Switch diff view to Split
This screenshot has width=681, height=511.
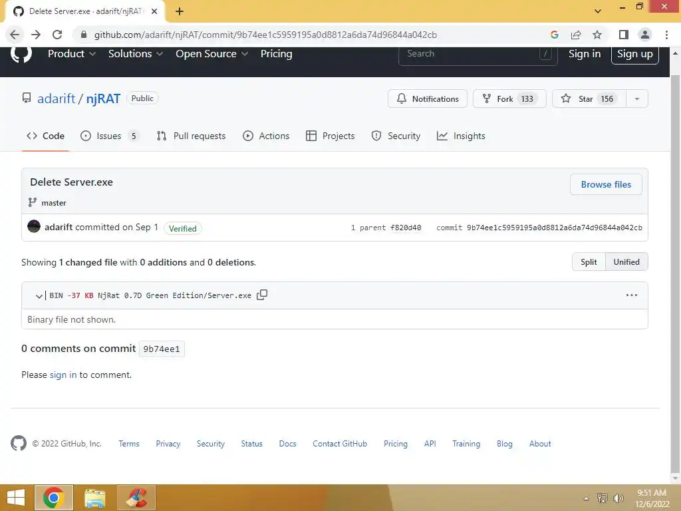click(589, 262)
